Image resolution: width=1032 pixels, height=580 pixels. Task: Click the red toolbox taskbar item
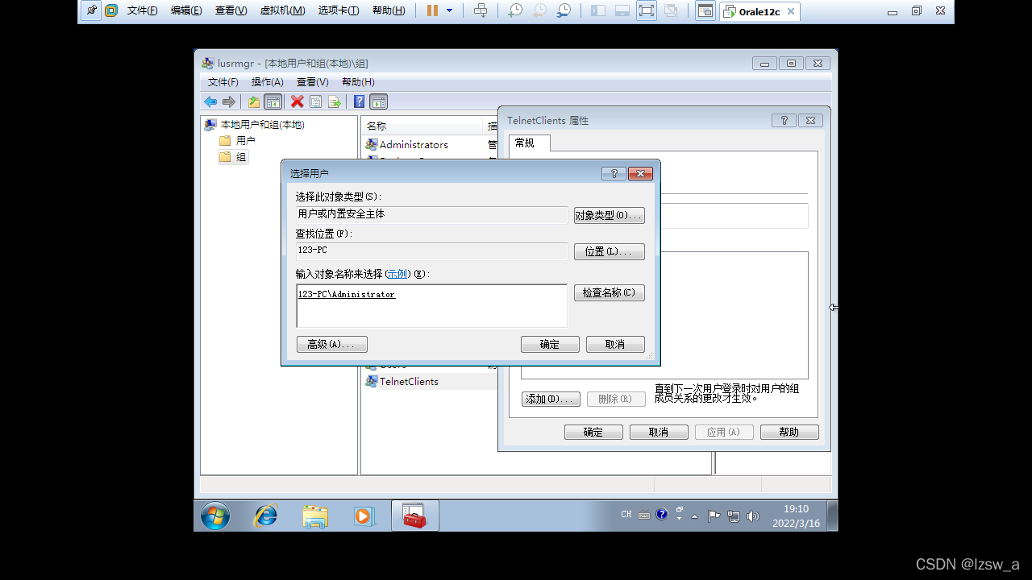[x=414, y=516]
